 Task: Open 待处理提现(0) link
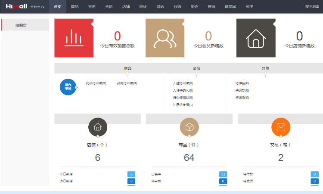click(183, 98)
